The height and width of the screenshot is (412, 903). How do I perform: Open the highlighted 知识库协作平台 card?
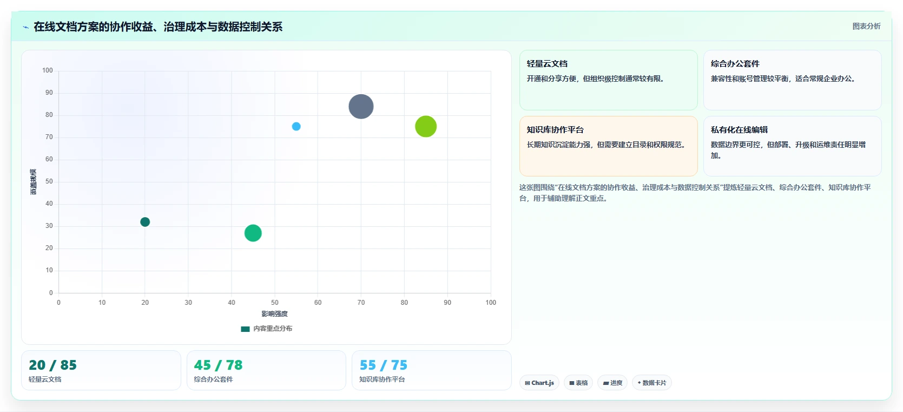tap(608, 146)
